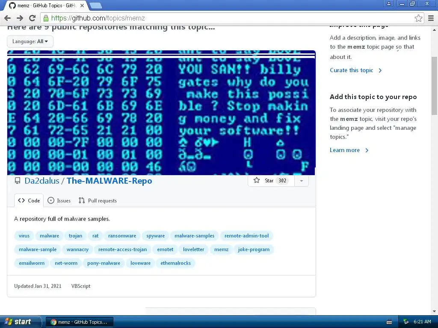The width and height of the screenshot is (438, 328).
Task: Open the Da2dalus user profile link
Action: coord(42,181)
